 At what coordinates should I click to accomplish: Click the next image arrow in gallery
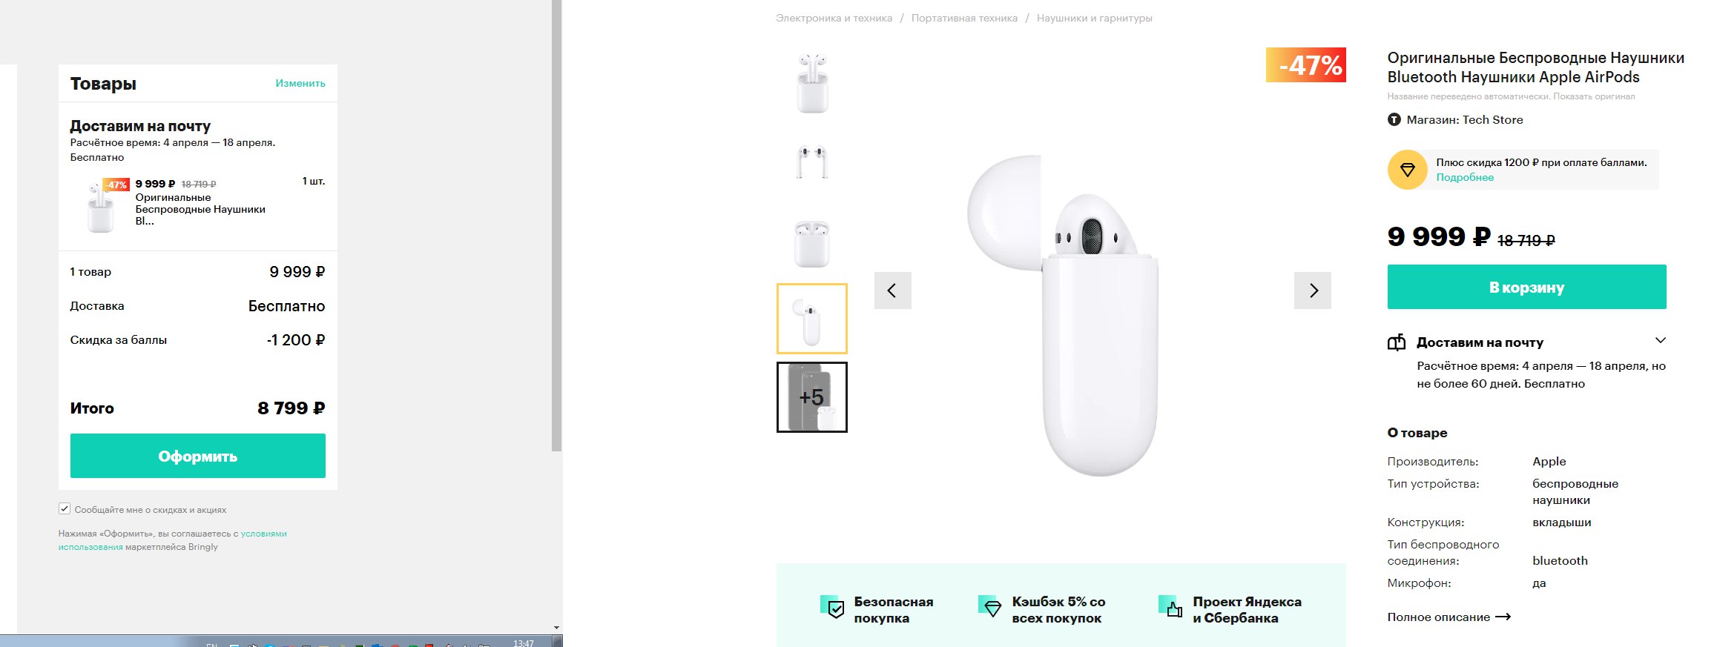pos(1313,291)
